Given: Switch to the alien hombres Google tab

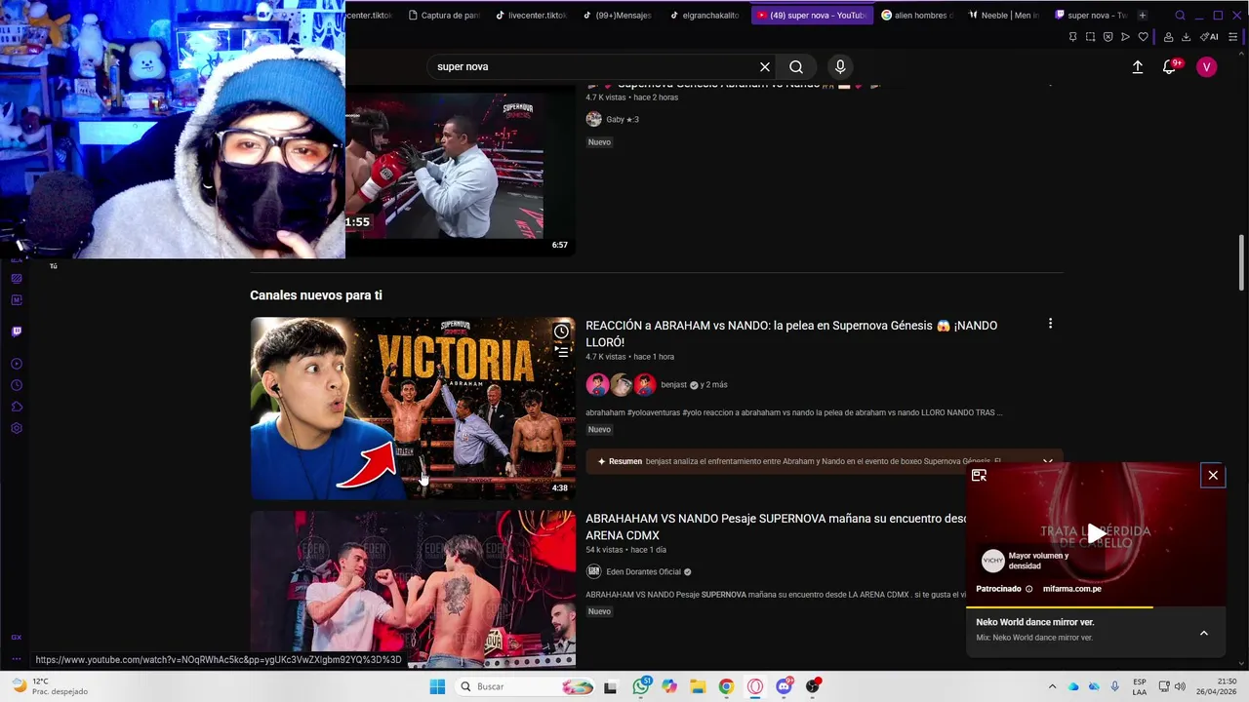Looking at the screenshot, I should pos(917,15).
